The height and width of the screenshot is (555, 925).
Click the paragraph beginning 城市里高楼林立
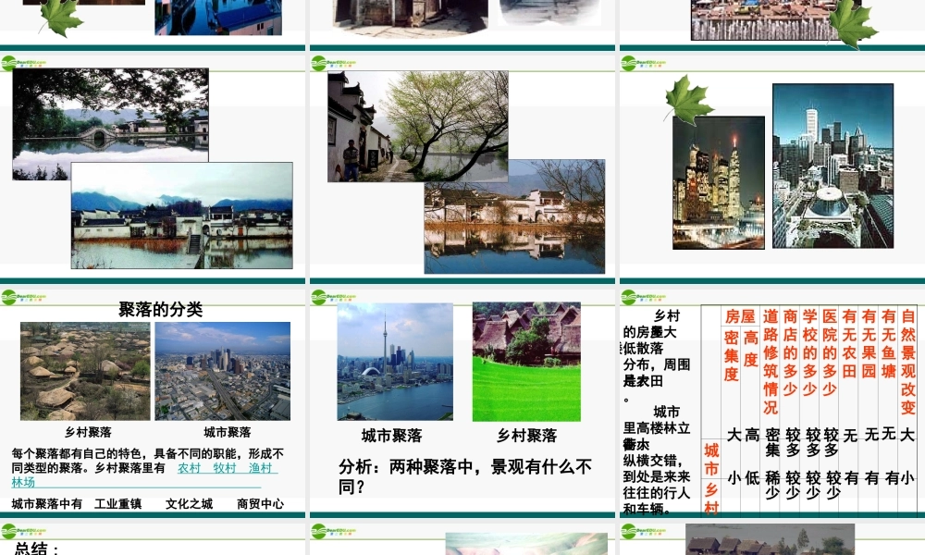(x=657, y=460)
